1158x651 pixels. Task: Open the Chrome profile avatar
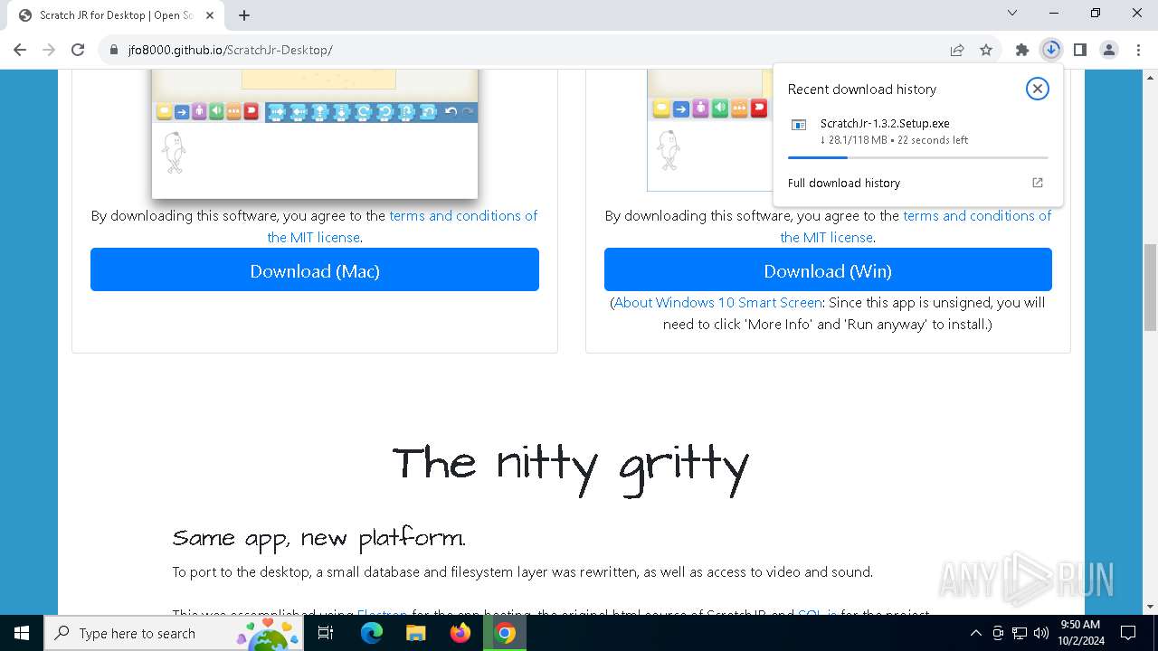point(1109,50)
